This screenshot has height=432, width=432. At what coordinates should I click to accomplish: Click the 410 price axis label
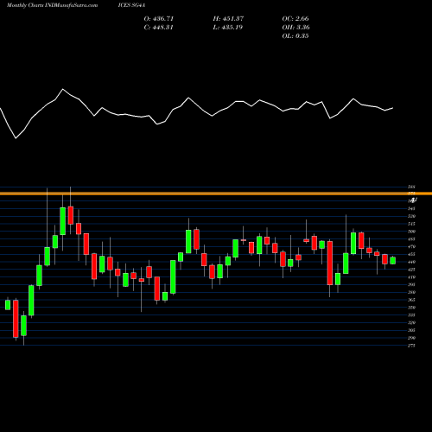411,277
